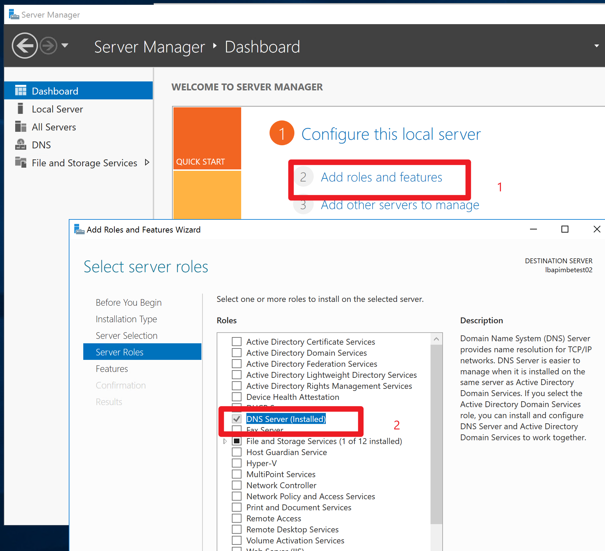The height and width of the screenshot is (551, 605).
Task: Open DNS in the sidebar
Action: tap(78, 145)
